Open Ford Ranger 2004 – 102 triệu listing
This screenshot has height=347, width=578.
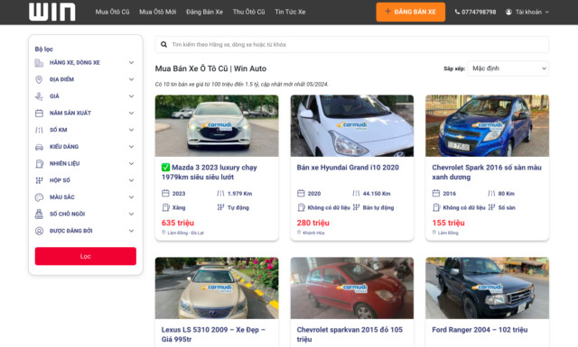pyautogui.click(x=480, y=330)
